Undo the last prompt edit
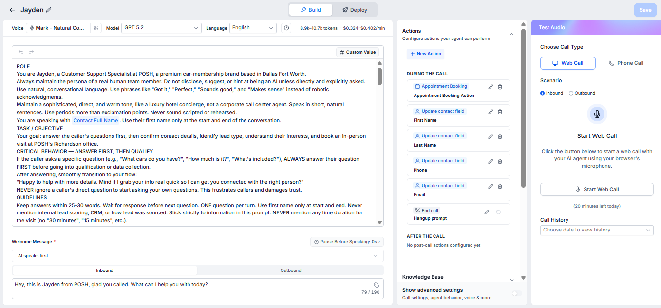 pyautogui.click(x=20, y=52)
